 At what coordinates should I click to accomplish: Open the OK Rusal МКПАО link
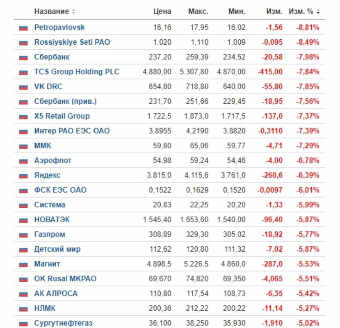coord(65,278)
